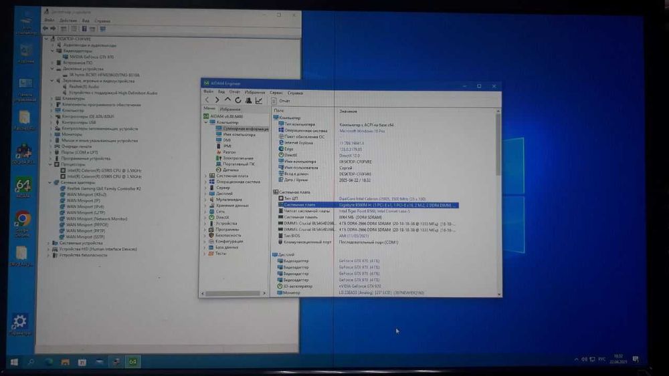The image size is (669, 376).
Task: Click the AIDA64 up-level arrow icon
Action: (x=227, y=100)
